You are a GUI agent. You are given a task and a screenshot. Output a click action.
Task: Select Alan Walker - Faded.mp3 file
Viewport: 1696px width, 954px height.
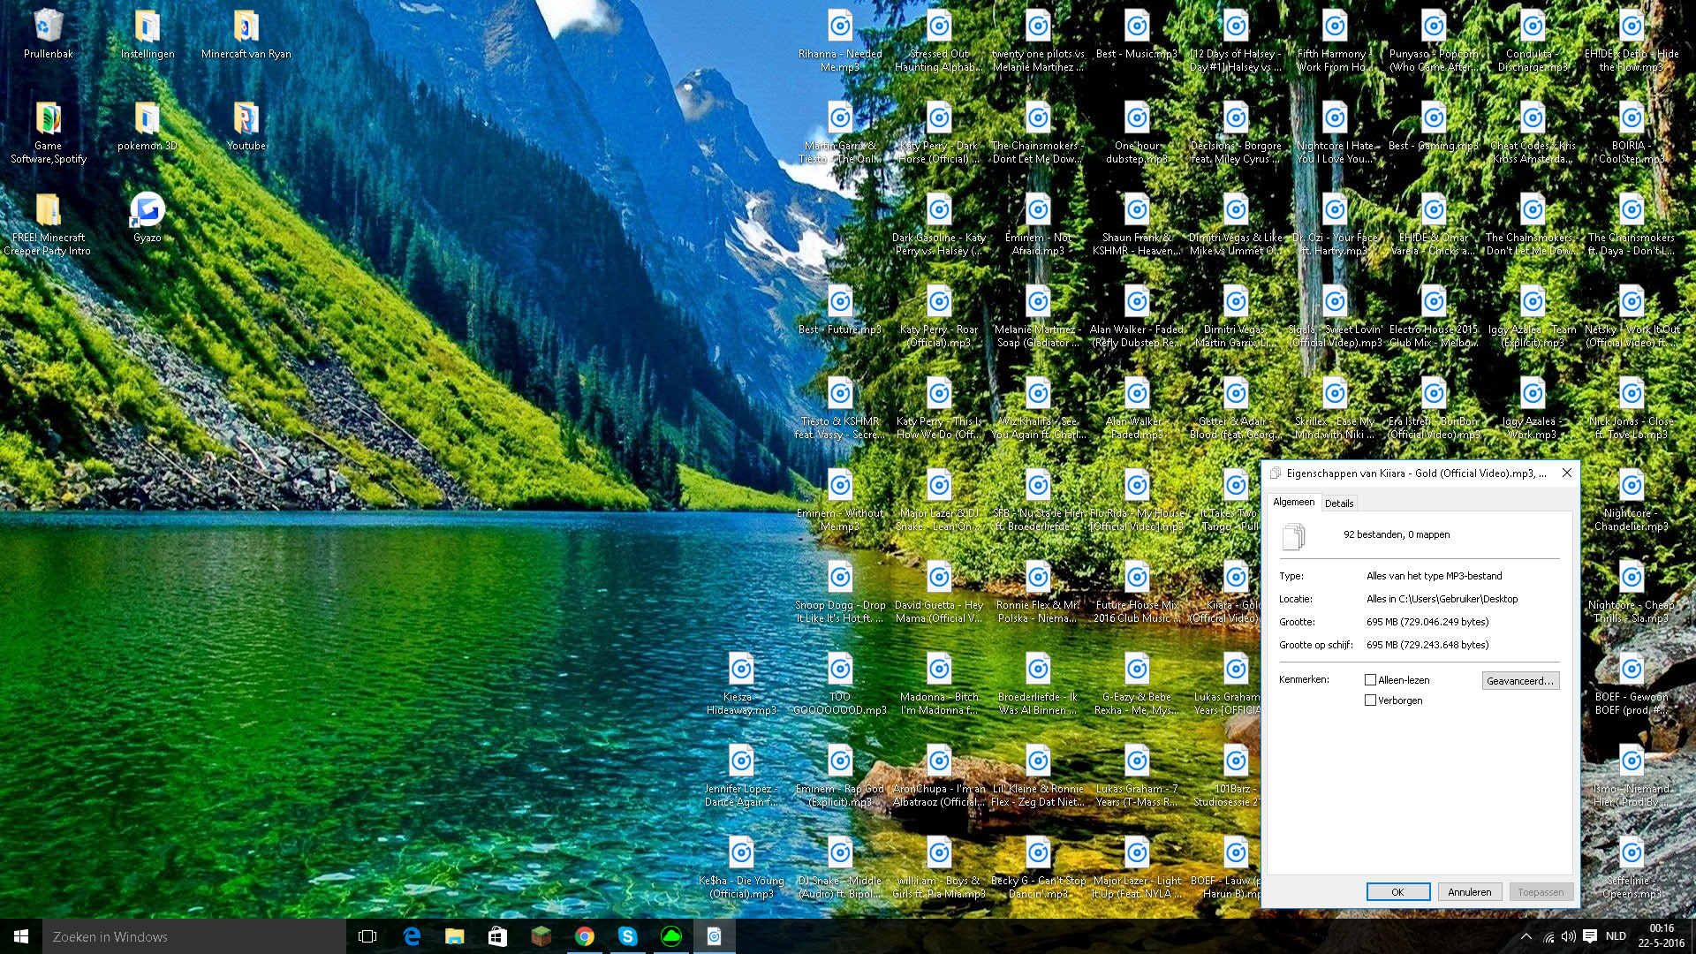(x=1137, y=409)
